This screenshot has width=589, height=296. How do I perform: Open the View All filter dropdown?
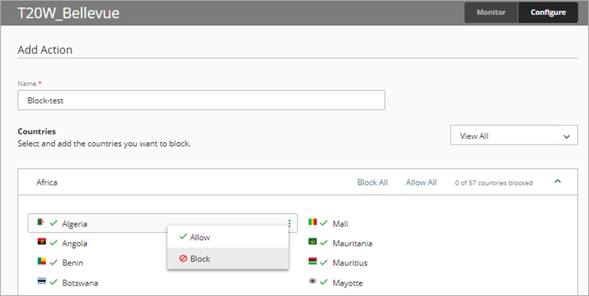coord(514,136)
